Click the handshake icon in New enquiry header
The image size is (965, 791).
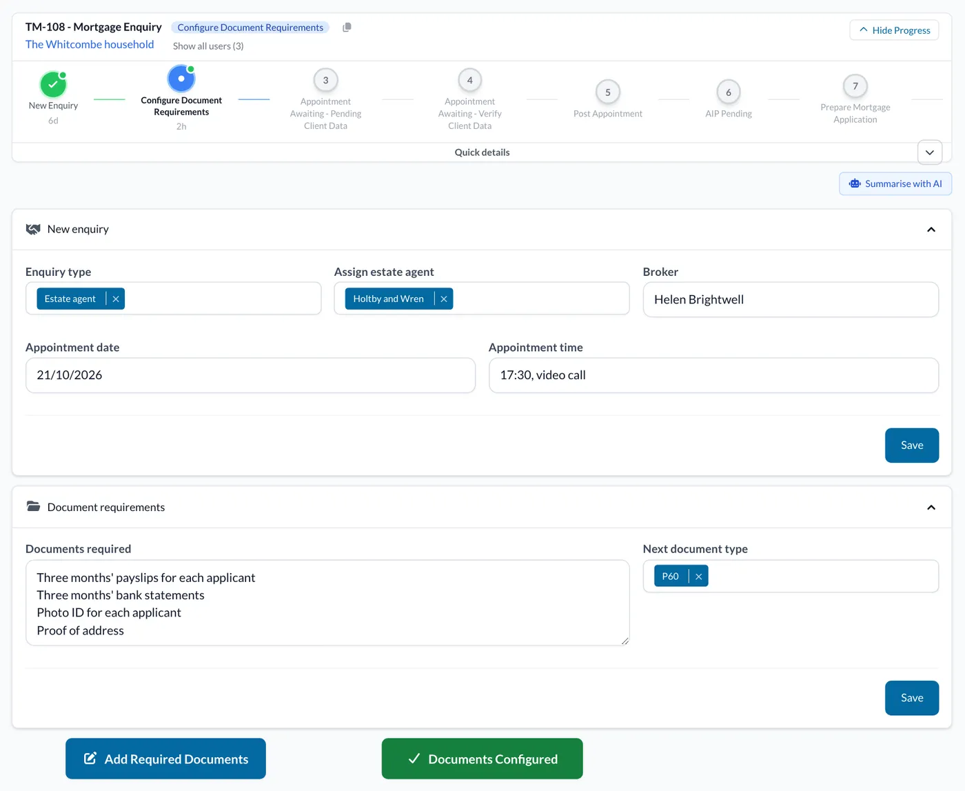pyautogui.click(x=33, y=229)
